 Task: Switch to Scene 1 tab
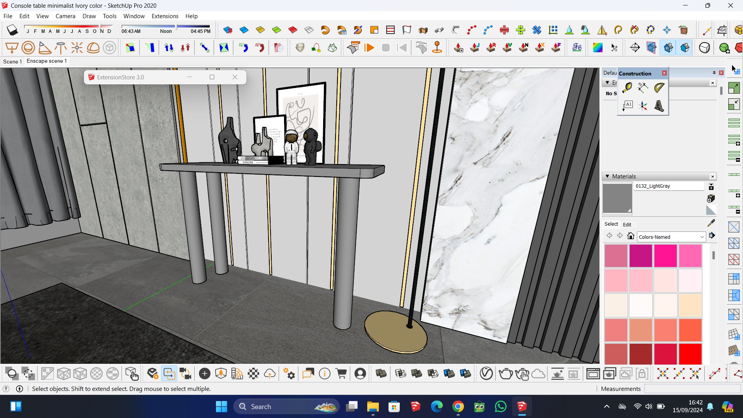(x=12, y=62)
